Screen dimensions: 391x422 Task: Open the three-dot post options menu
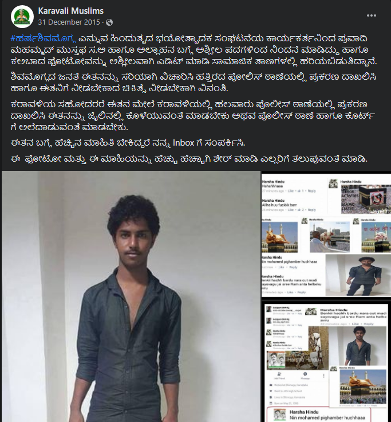(x=372, y=15)
